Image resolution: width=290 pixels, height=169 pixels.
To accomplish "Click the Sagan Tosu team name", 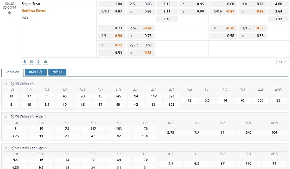I will point(31,4).
